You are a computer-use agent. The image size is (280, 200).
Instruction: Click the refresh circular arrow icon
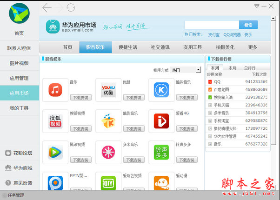tap(71, 8)
